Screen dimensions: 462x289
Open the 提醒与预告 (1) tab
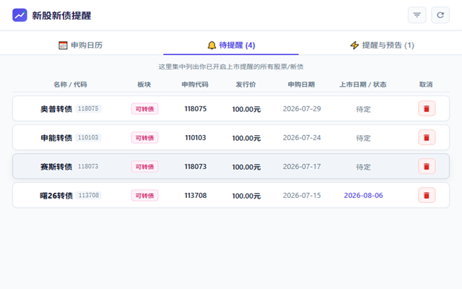pos(382,45)
